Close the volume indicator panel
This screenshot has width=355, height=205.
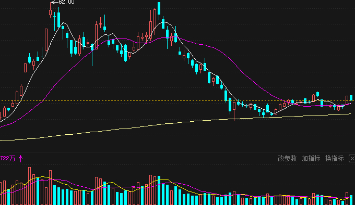(352, 159)
